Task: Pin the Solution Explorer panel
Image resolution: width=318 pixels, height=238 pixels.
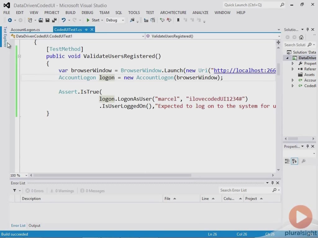Action: (x=308, y=29)
